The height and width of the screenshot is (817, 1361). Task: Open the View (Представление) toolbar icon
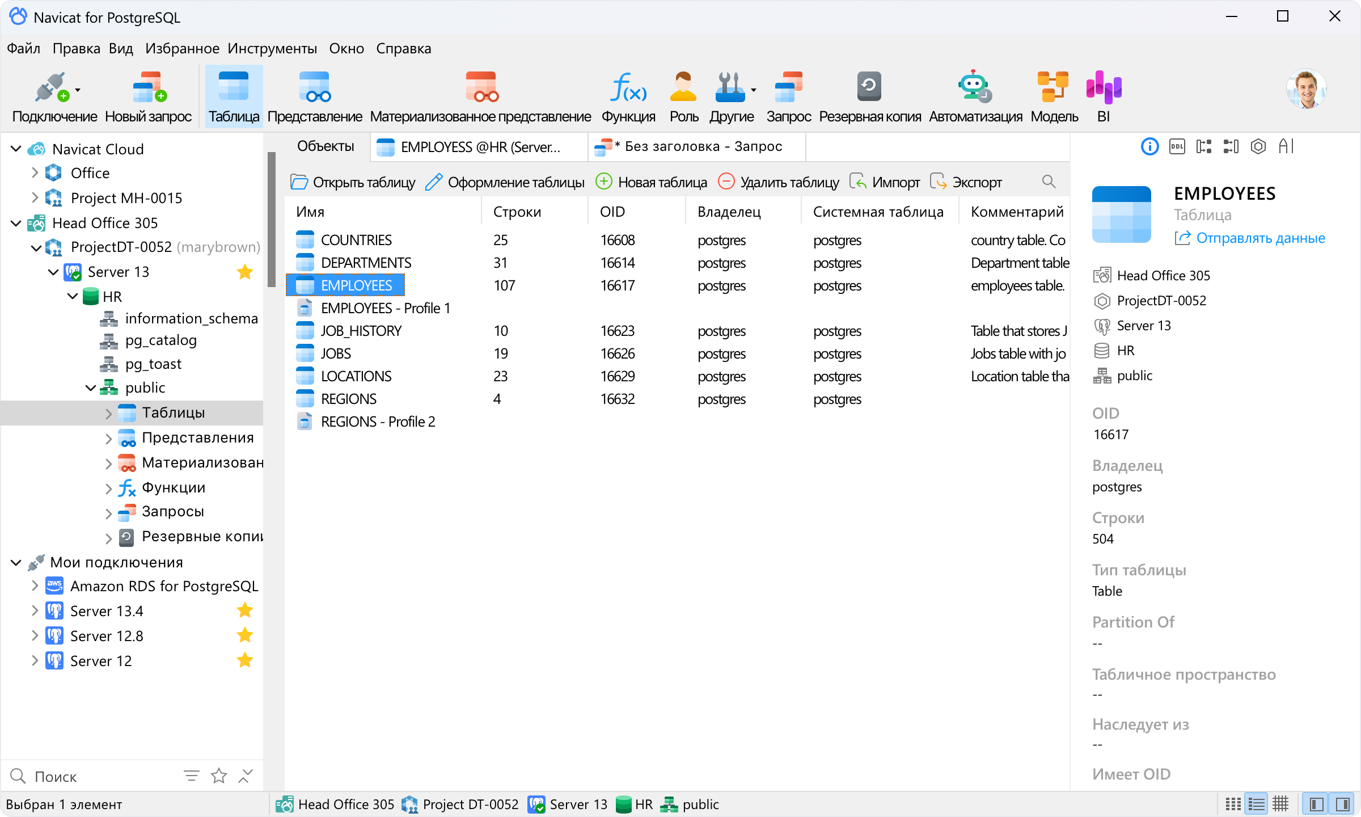click(315, 96)
